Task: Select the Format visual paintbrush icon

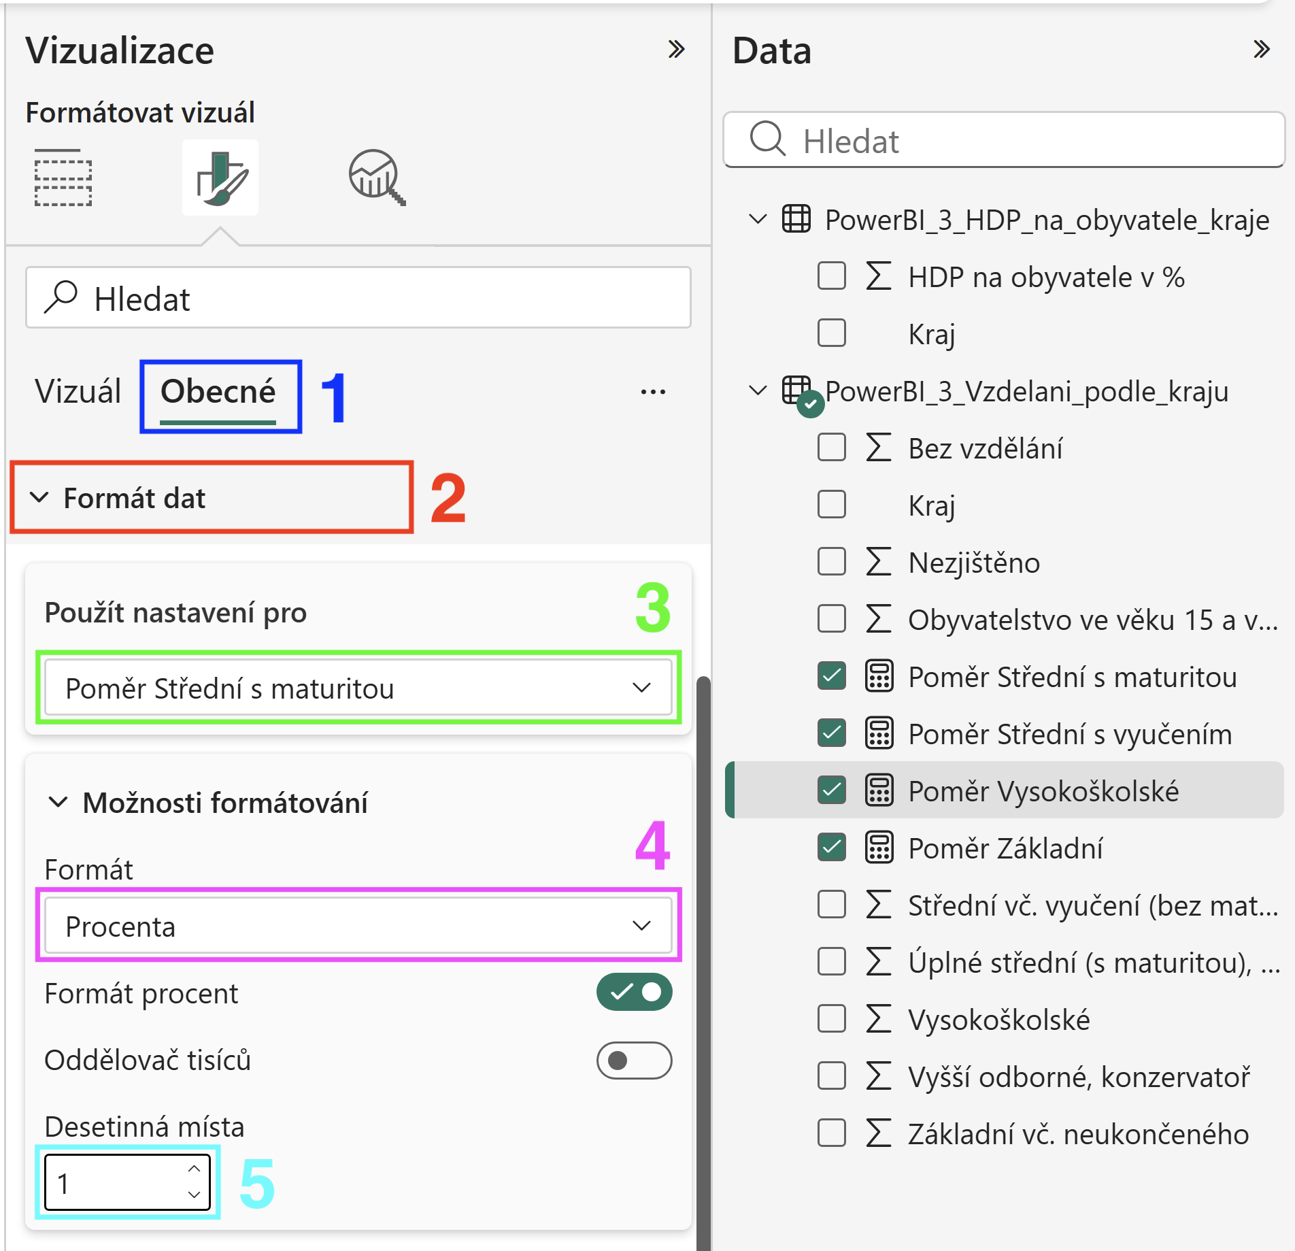Action: [x=220, y=178]
